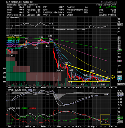Open the StockCharts.com watermark link
The height and width of the screenshot is (128, 125).
click(109, 2)
